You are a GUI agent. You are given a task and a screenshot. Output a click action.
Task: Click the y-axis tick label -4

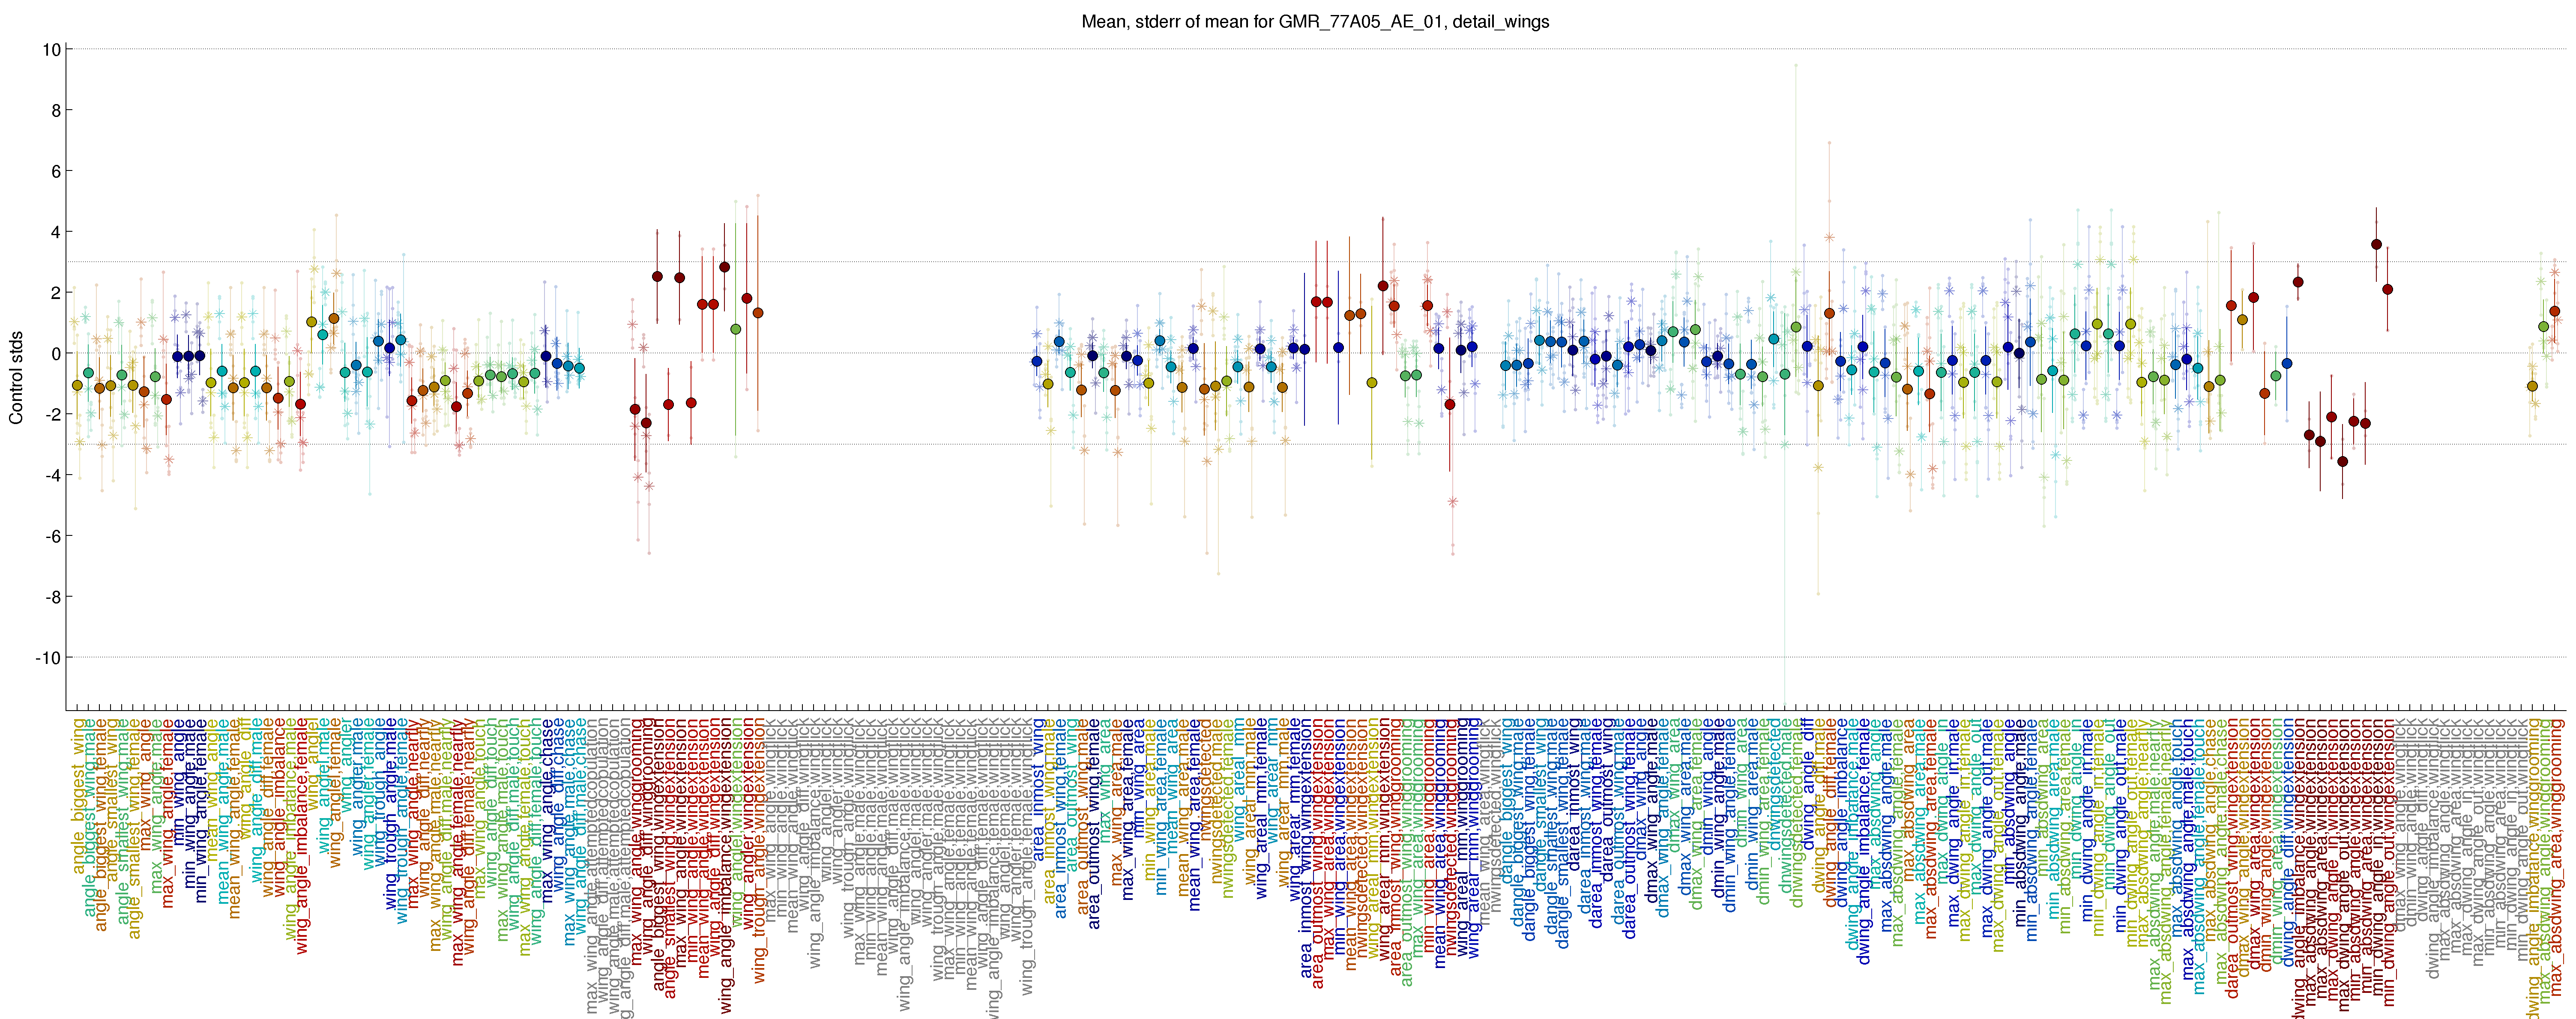pos(53,476)
